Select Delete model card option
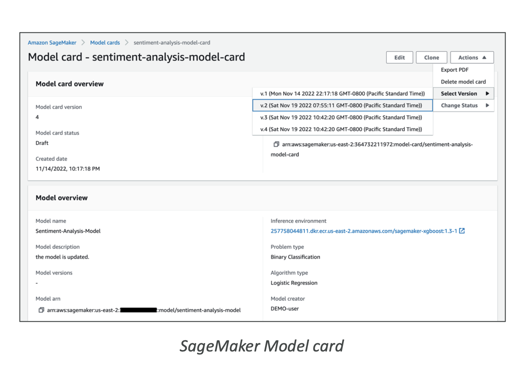520x379 pixels. click(463, 82)
